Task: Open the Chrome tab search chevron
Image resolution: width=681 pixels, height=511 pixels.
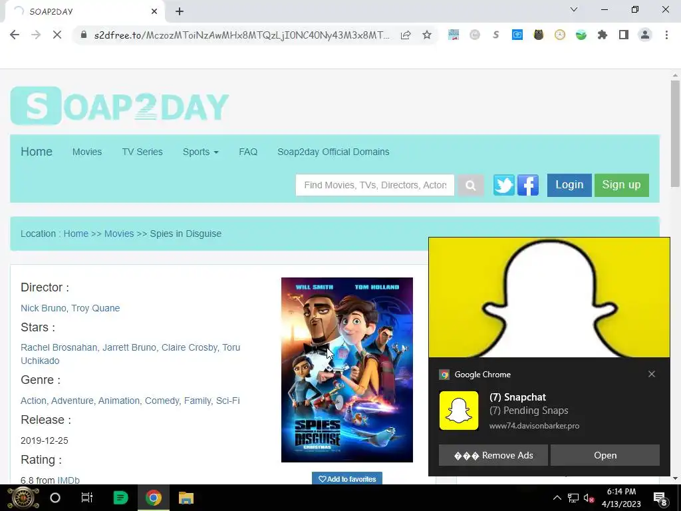Action: coord(574,9)
